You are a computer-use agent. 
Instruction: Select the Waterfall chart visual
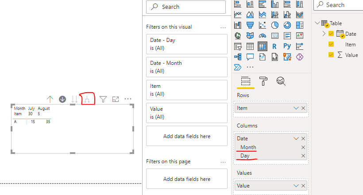[238, 25]
